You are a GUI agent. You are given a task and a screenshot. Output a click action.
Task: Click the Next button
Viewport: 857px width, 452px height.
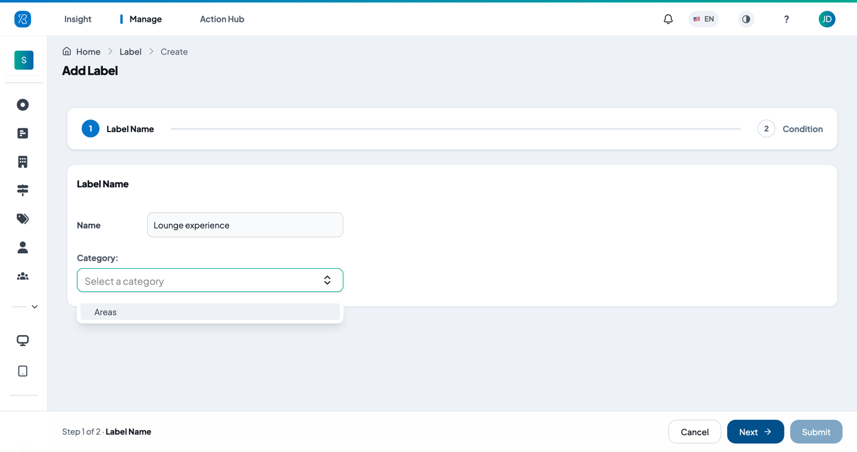click(755, 432)
